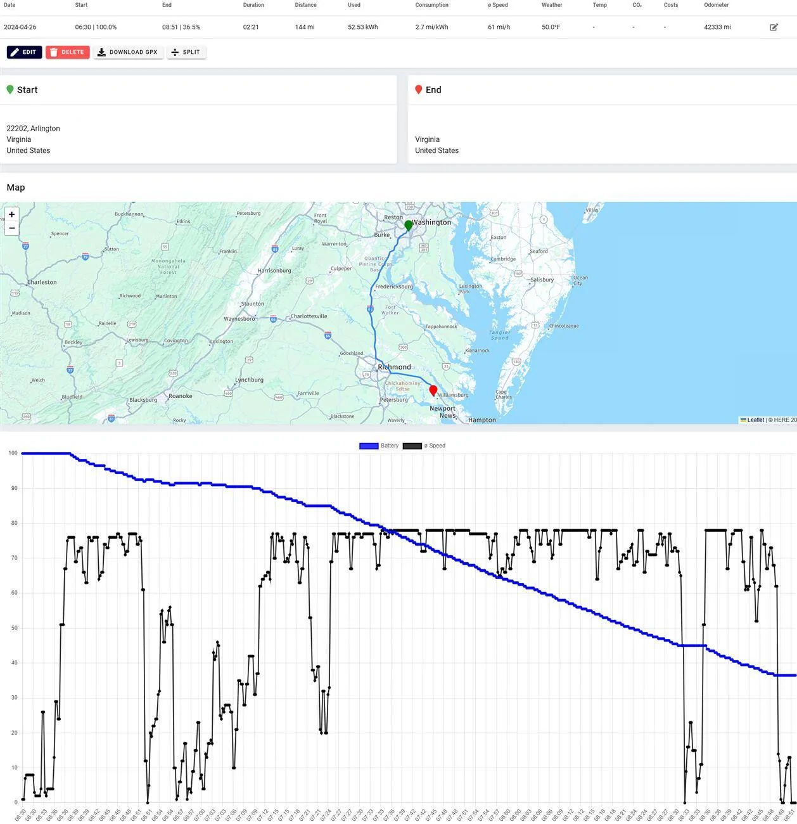Click the 50.0°F weather value
The height and width of the screenshot is (824, 797).
pos(551,27)
